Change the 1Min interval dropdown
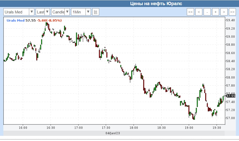The image size is (239, 141). tap(81, 12)
